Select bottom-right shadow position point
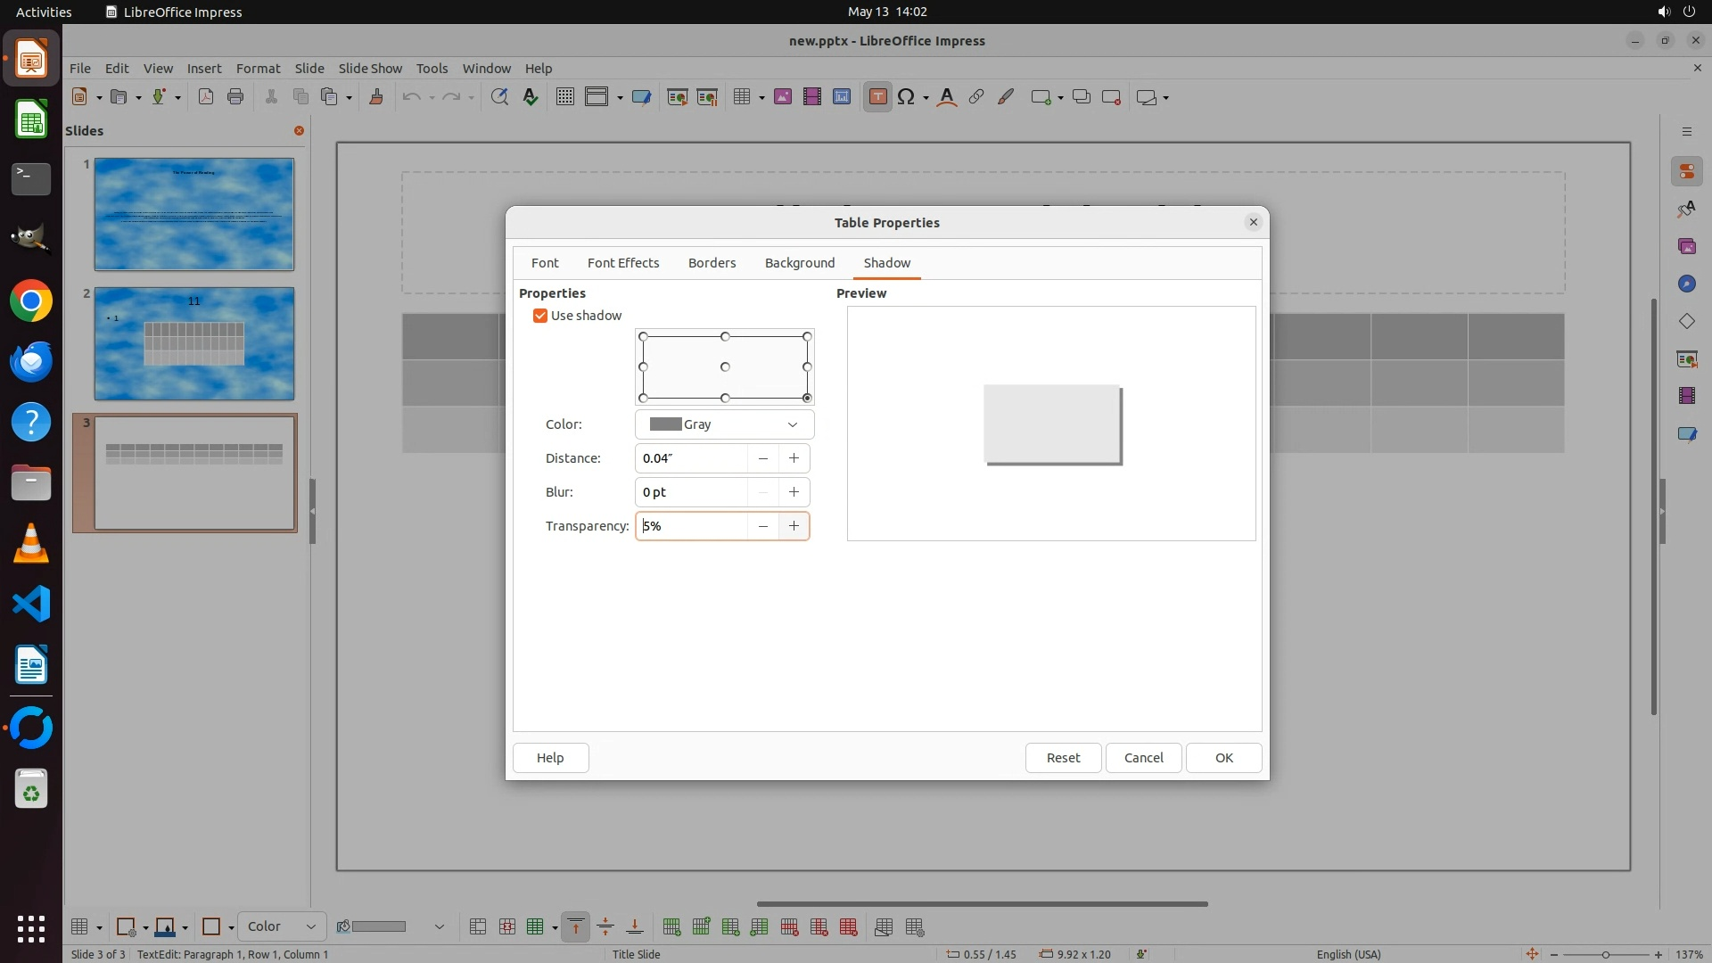1712x963 pixels. click(807, 398)
